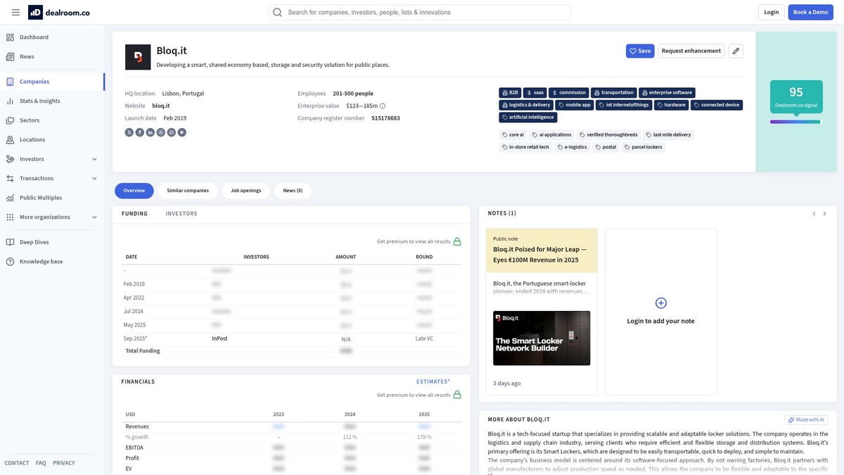Click the search magnifier icon
This screenshot has height=475, width=844.
(277, 12)
